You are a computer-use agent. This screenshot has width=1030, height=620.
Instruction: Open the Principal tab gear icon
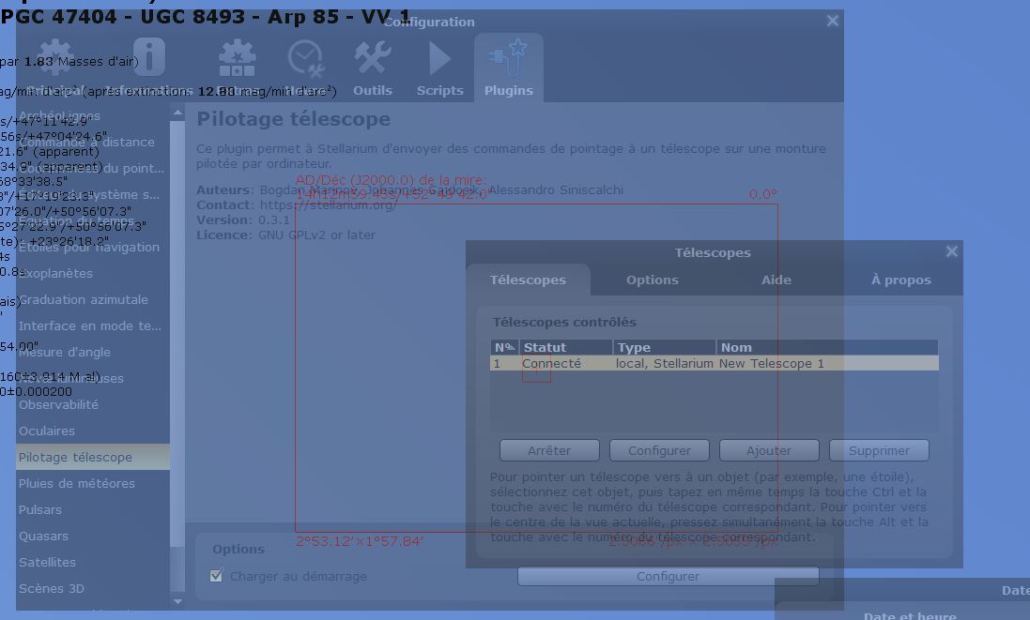[55, 58]
